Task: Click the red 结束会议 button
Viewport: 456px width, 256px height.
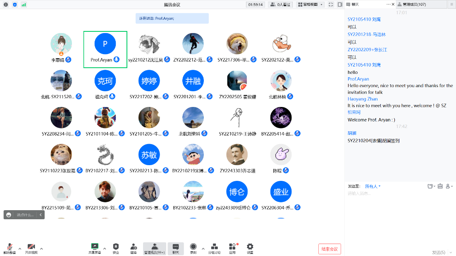Action: click(x=329, y=249)
